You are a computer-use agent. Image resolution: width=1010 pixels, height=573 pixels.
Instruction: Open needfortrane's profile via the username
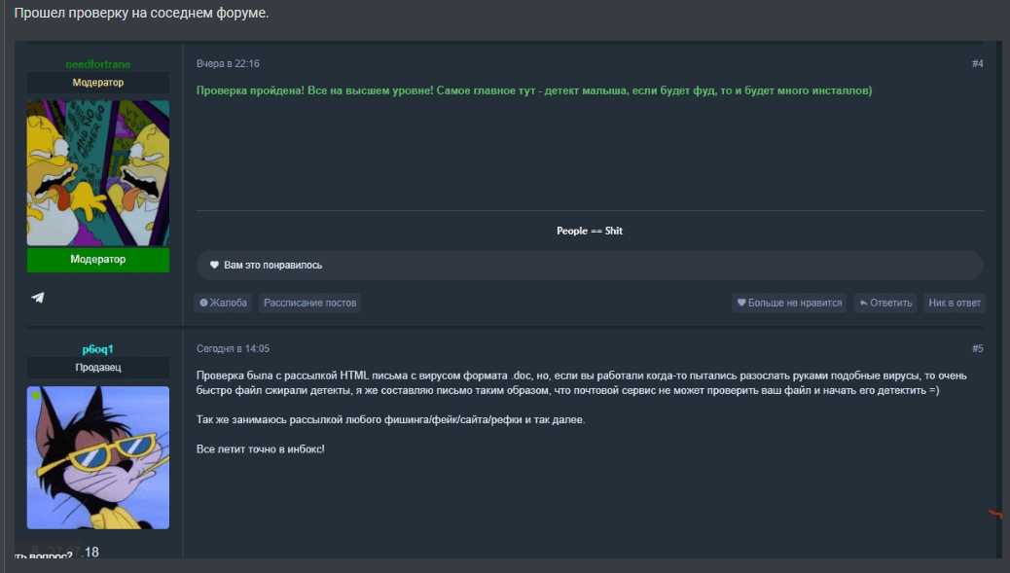(x=97, y=64)
